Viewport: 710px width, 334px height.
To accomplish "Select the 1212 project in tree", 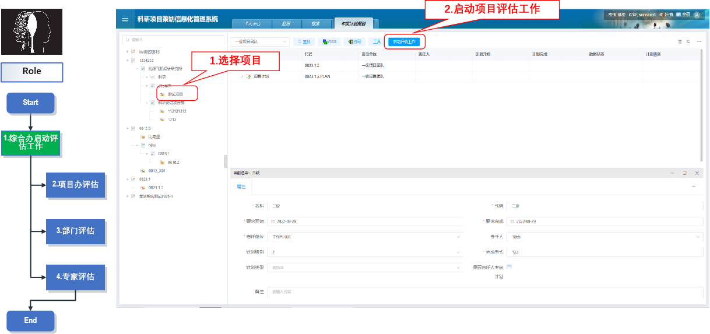I will (172, 119).
